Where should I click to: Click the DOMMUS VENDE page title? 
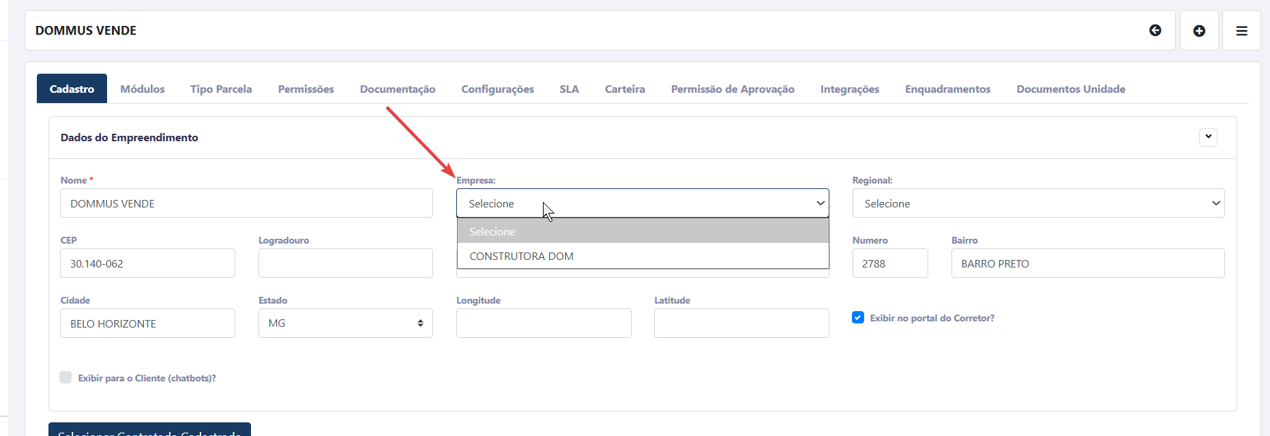(x=86, y=31)
